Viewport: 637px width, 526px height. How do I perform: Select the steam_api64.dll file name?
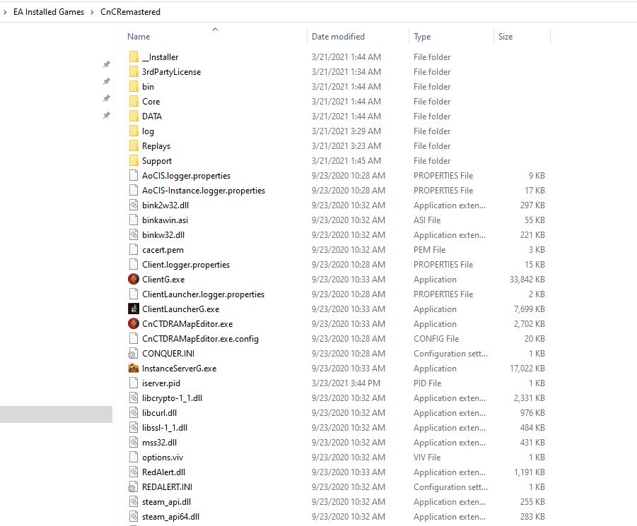166,517
